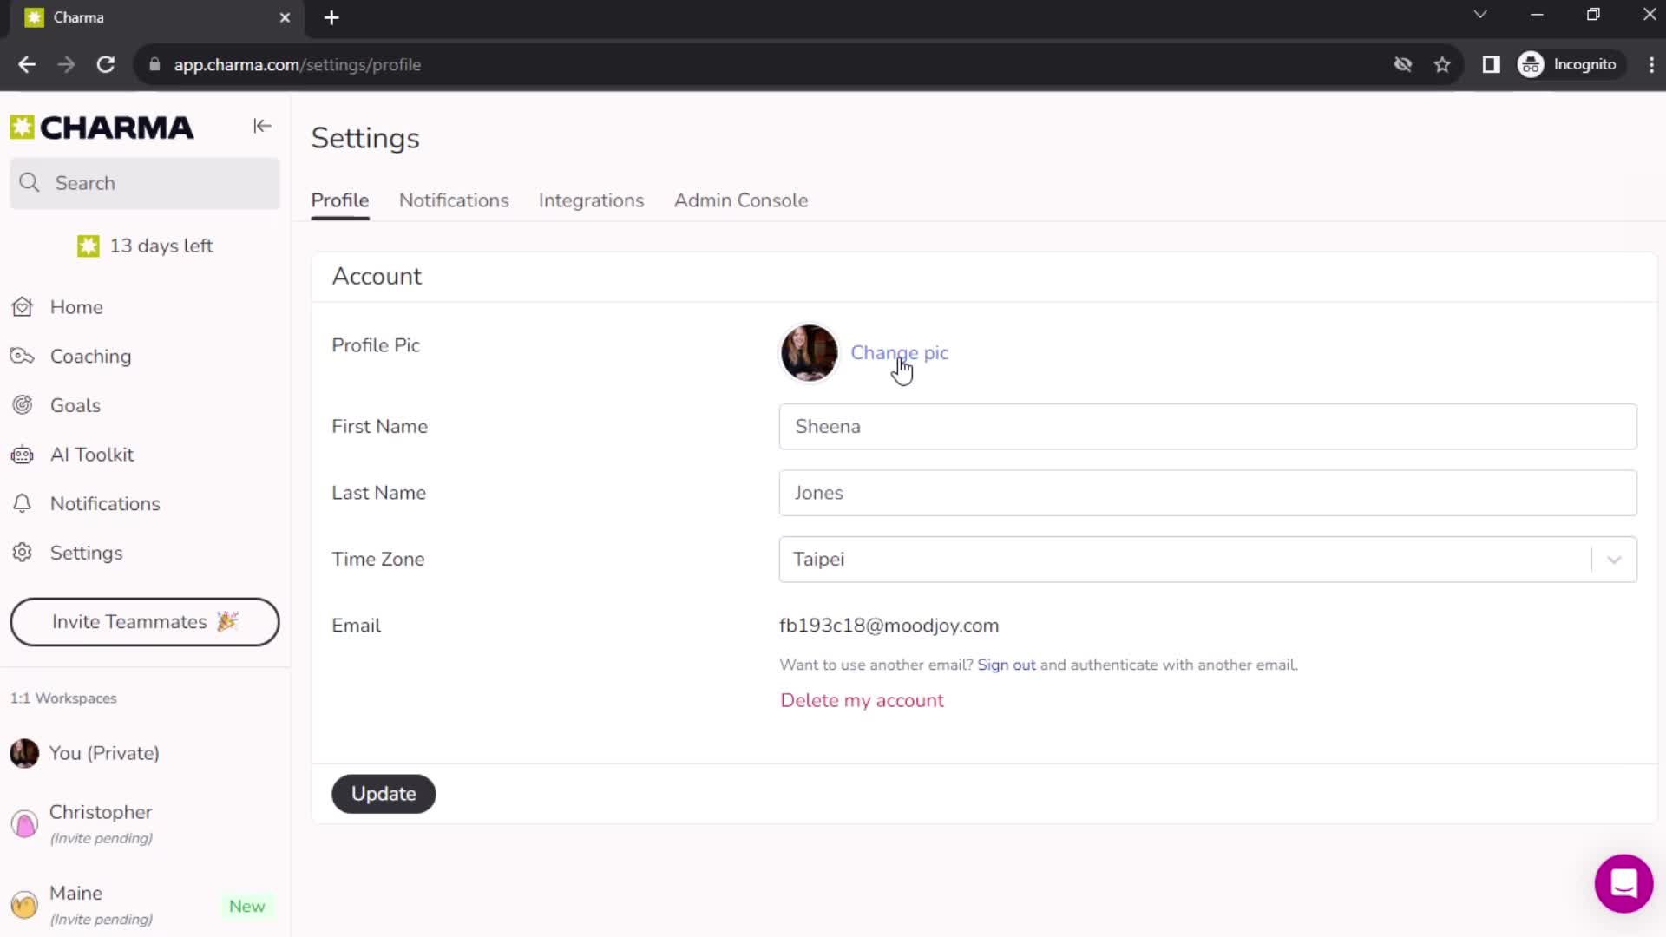
Task: Open the tab search dropdown arrow
Action: pos(1480,15)
